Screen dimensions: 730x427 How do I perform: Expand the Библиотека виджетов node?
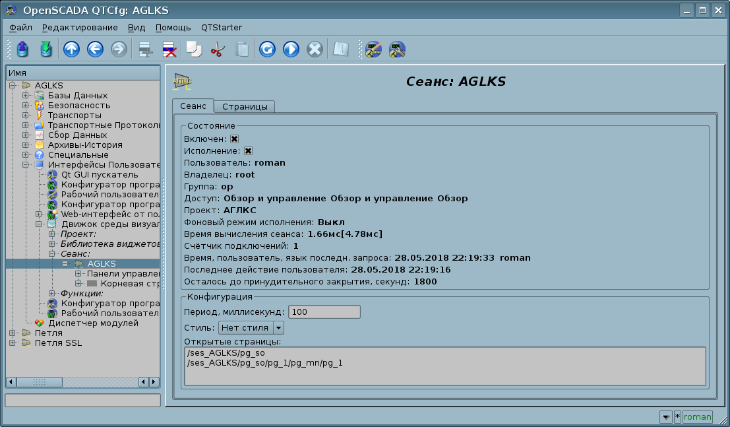coord(51,244)
